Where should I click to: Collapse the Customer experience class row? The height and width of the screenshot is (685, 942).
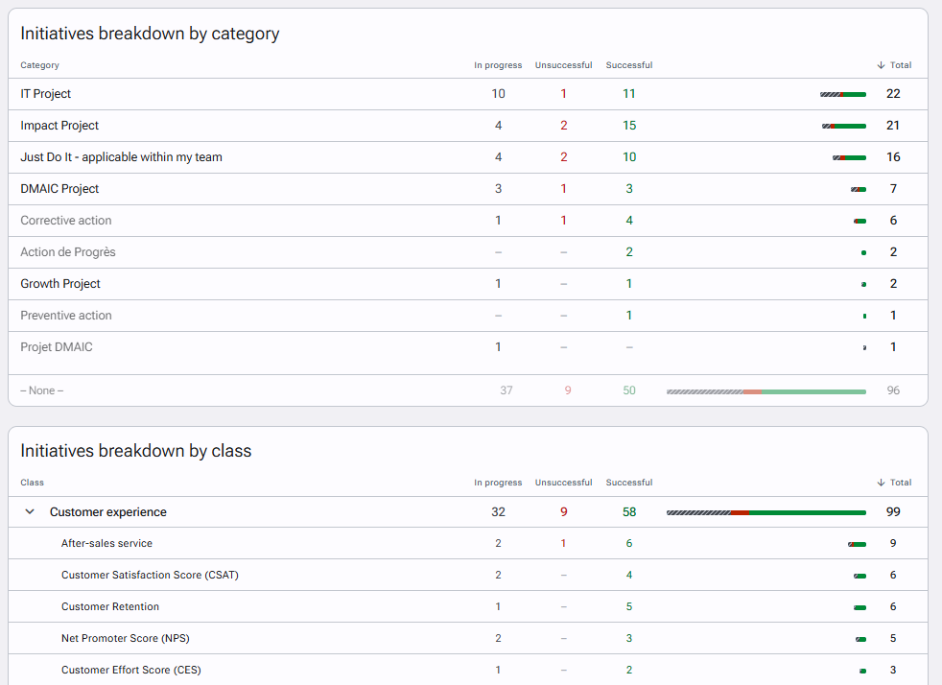[x=30, y=512]
